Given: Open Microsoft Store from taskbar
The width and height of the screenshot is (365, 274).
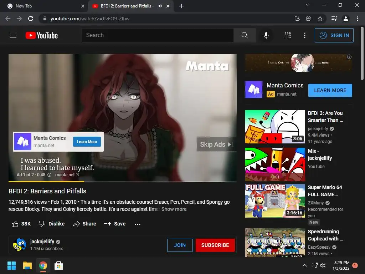Looking at the screenshot, I should (x=58, y=265).
